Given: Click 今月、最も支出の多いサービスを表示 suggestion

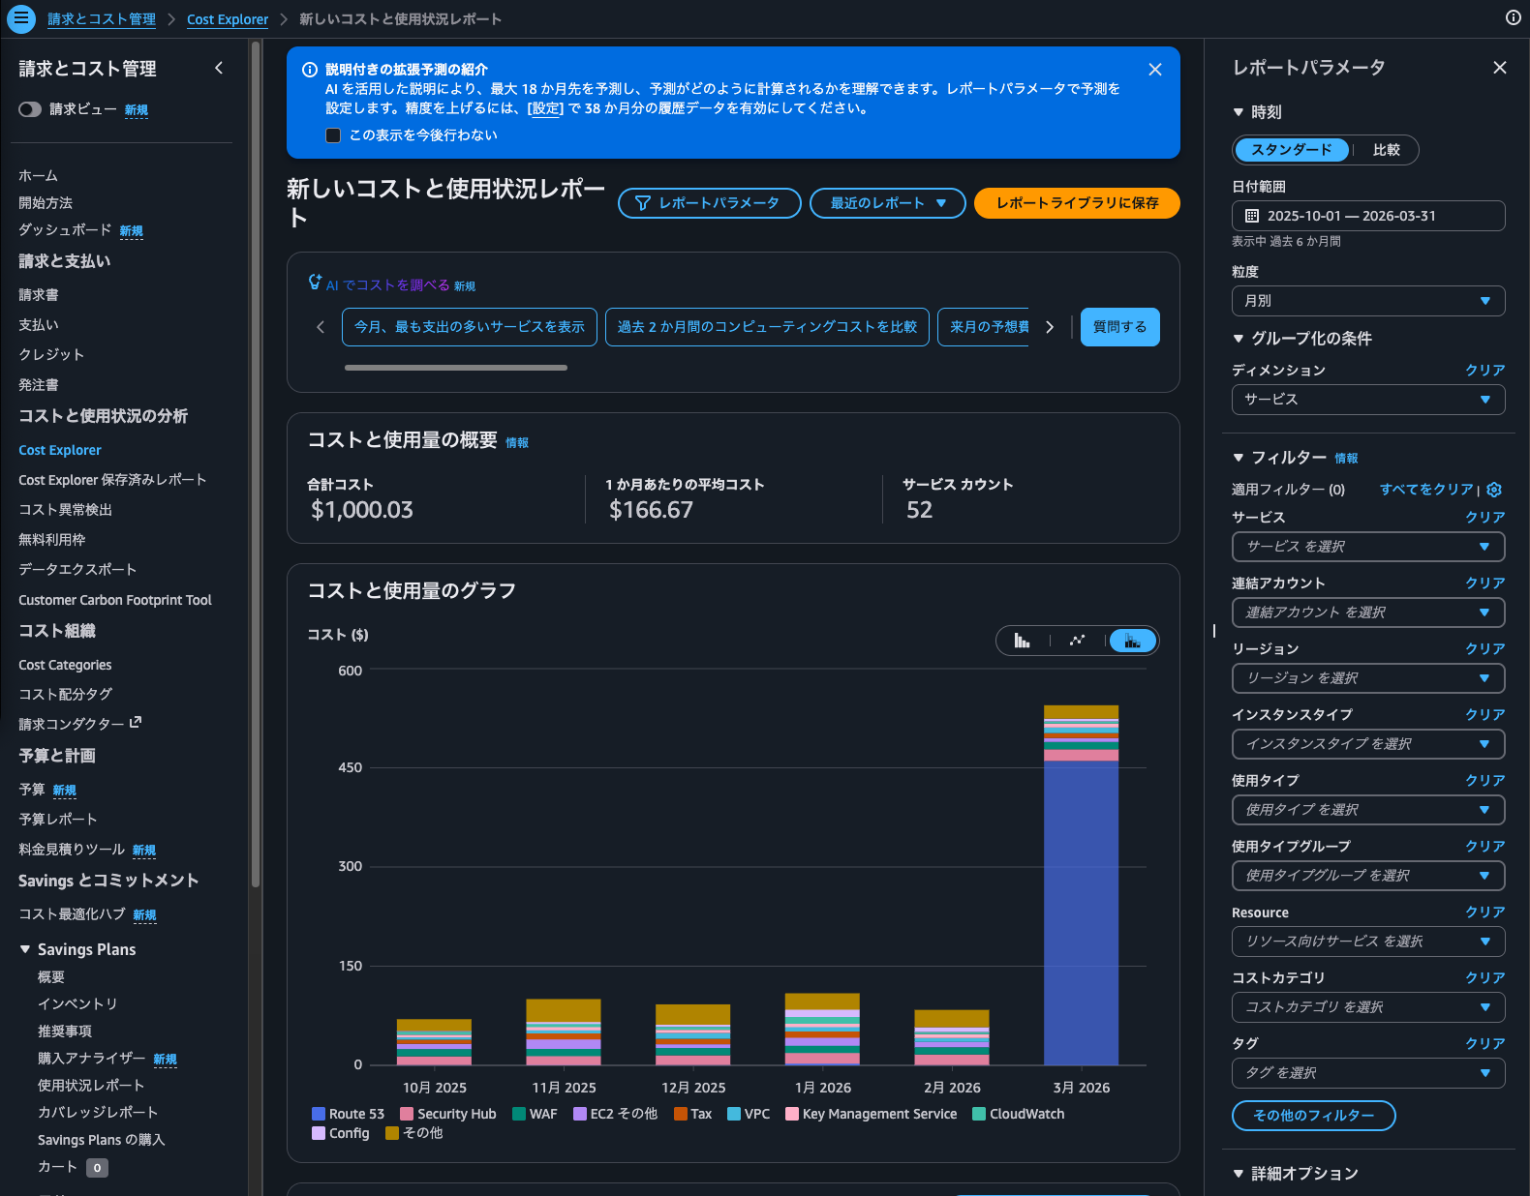Looking at the screenshot, I should pyautogui.click(x=470, y=327).
